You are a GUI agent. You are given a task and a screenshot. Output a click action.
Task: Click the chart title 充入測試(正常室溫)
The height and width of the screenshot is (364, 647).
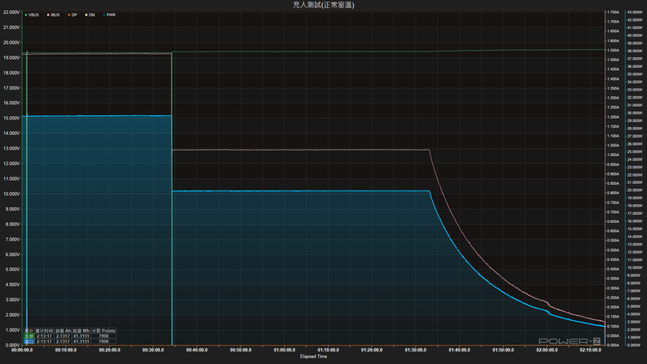click(x=323, y=5)
